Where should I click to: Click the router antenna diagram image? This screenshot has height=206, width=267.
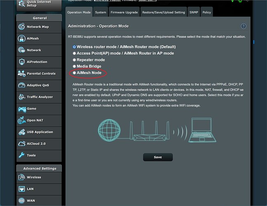[x=150, y=131]
